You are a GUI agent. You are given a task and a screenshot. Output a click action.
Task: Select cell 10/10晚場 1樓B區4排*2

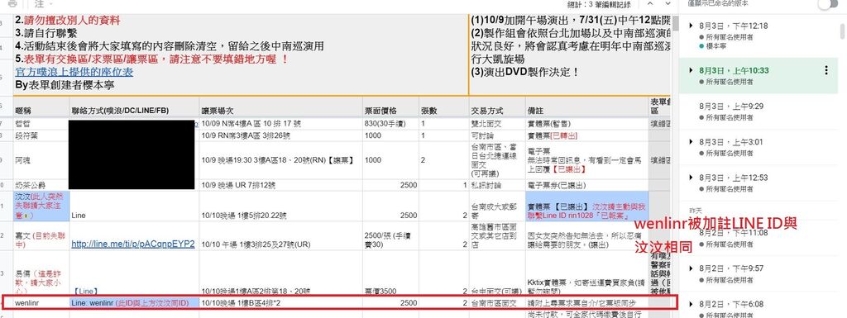point(280,303)
